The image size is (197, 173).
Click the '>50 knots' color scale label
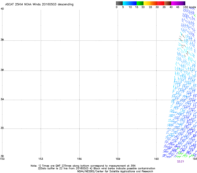pyautogui.click(x=189, y=7)
